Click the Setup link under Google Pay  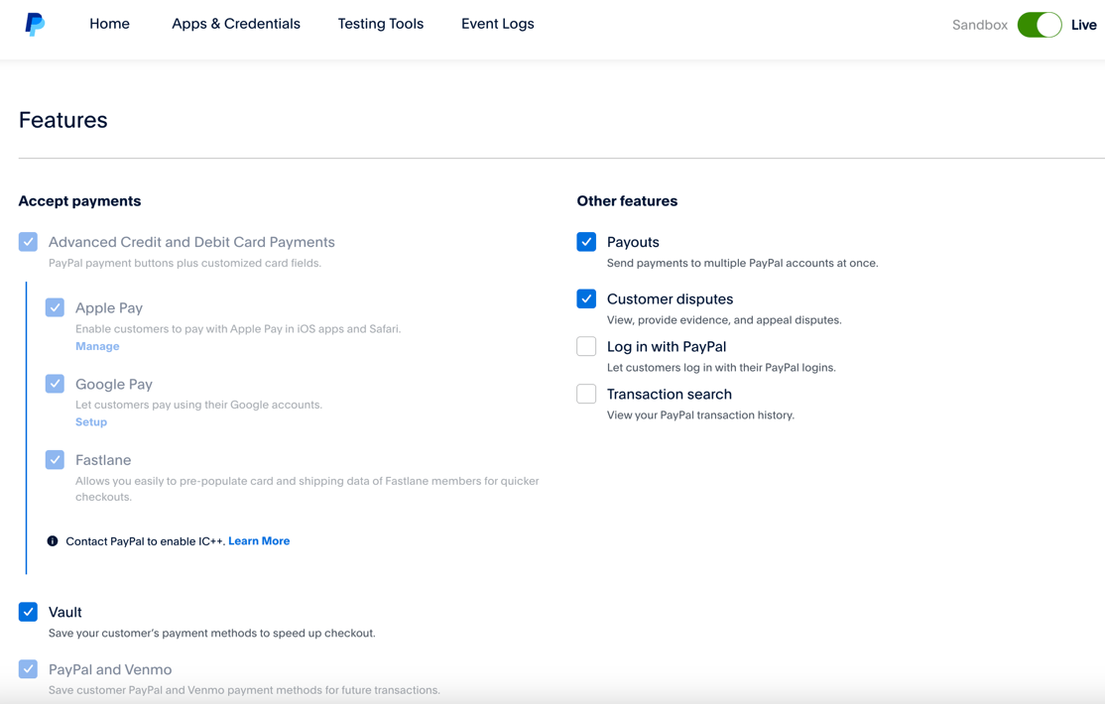pos(91,422)
